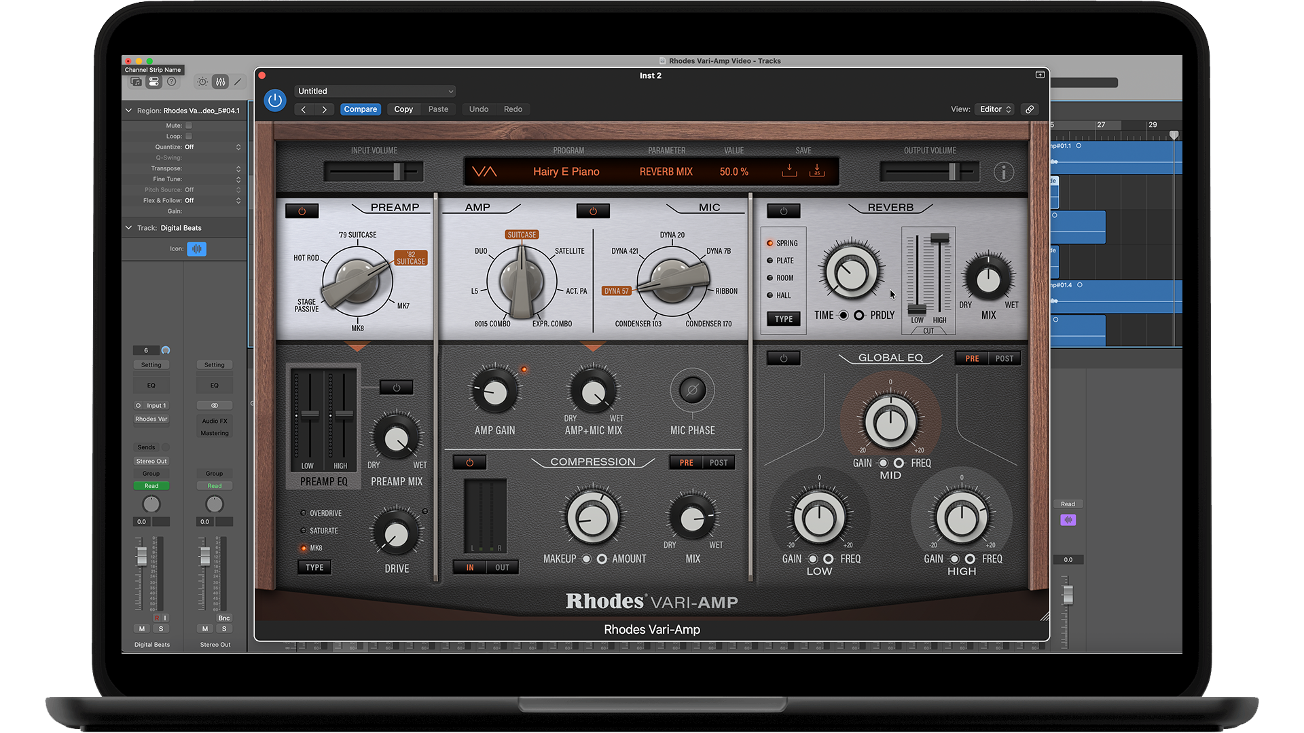
Task: Click the info icon near output volume
Action: [1003, 172]
